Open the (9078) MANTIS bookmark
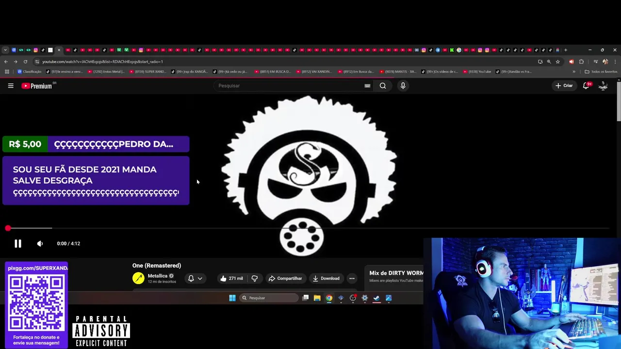Screen dimensions: 621x349 [398, 72]
